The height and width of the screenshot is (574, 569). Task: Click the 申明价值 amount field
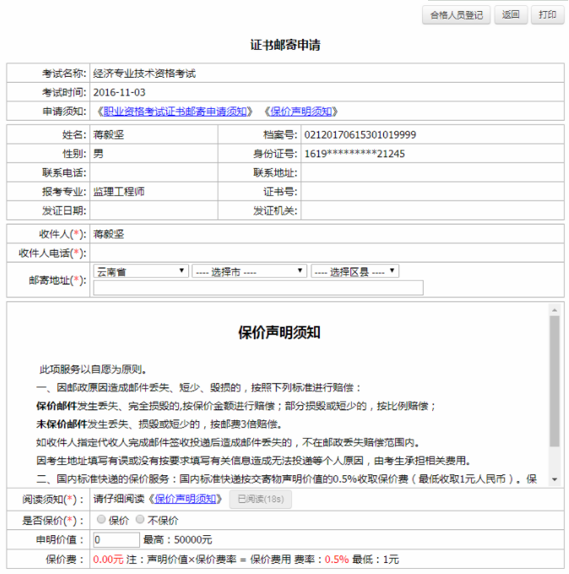(117, 539)
